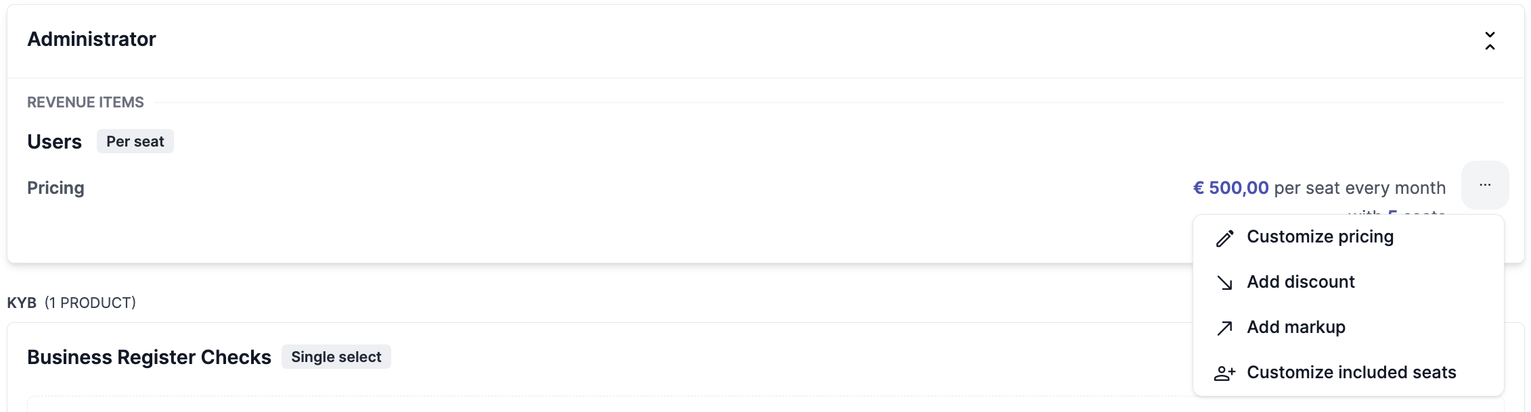Select Customize pricing from the menu
The height and width of the screenshot is (412, 1531).
[x=1320, y=237]
